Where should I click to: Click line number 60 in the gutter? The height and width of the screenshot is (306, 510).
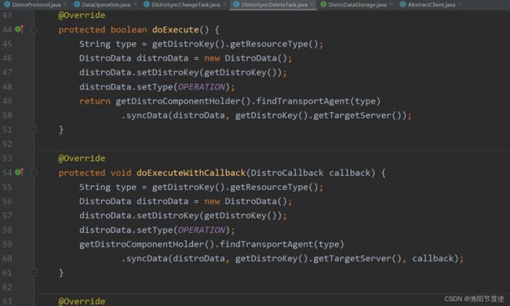click(x=7, y=258)
